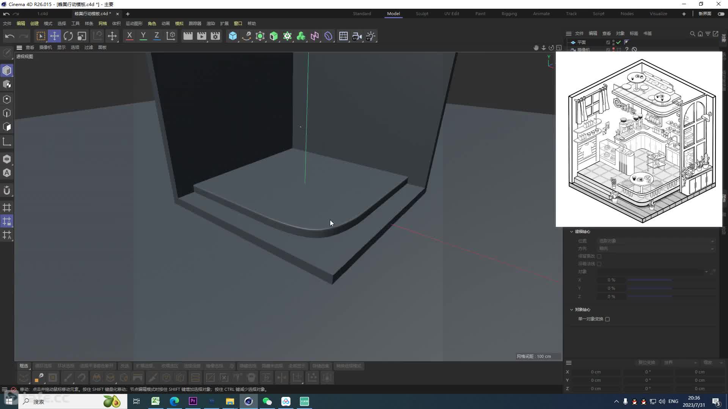Viewport: 728px width, 409px height.
Task: Click the object manager search magnifier icon
Action: 692,34
